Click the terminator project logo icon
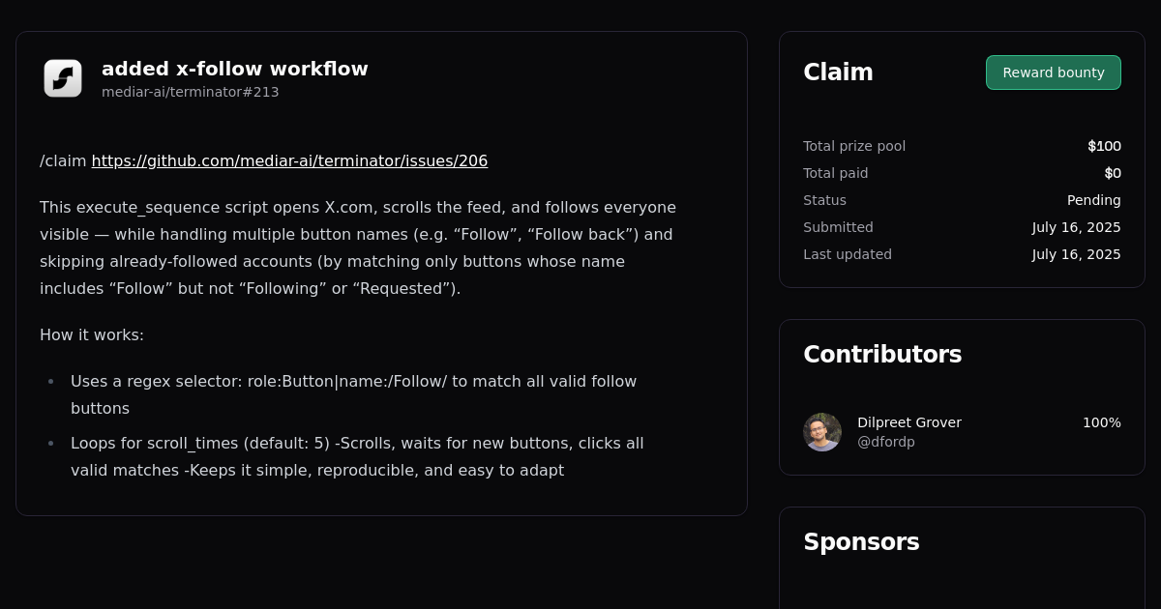Screen dimensions: 1161x609 click(x=62, y=78)
